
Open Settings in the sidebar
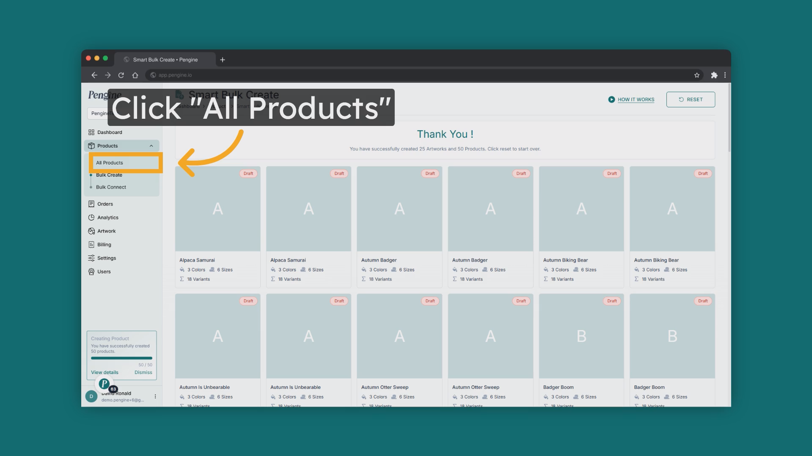click(106, 258)
